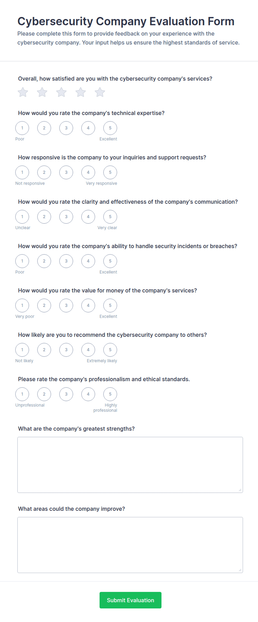Select the first star for overall satisfaction
This screenshot has width=258, height=622.
(23, 92)
